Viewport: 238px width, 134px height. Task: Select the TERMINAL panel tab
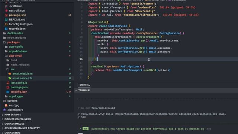click(84, 85)
